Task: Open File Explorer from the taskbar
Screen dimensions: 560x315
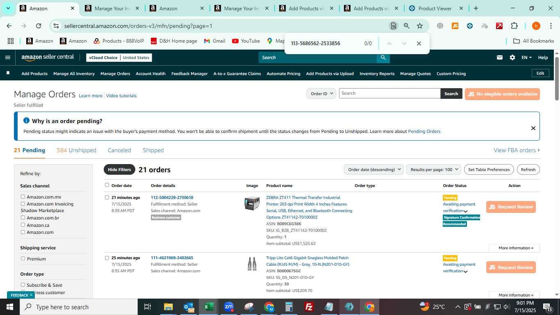Action: 168,307
